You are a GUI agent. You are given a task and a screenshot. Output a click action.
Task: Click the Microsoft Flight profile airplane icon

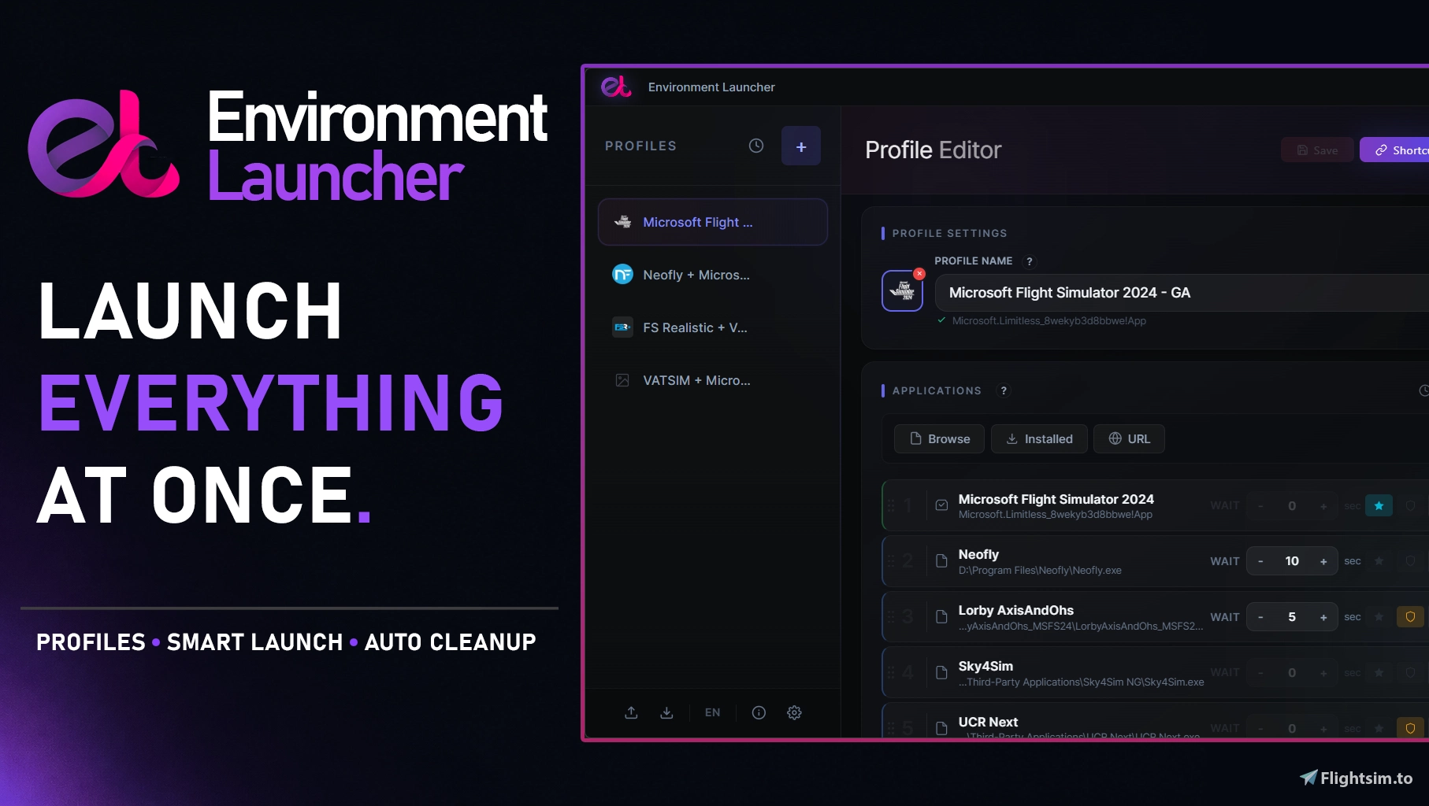click(x=622, y=221)
